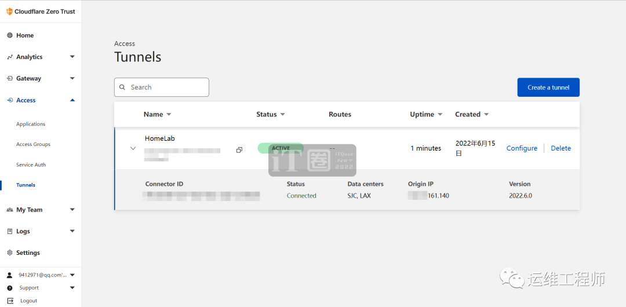The height and width of the screenshot is (307, 626).
Task: Select Tunnels in the sidebar
Action: [26, 185]
